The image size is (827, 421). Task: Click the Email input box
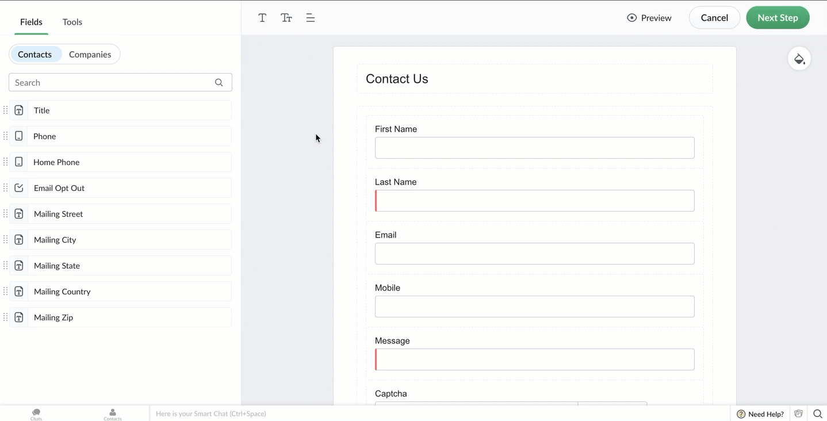pyautogui.click(x=534, y=254)
